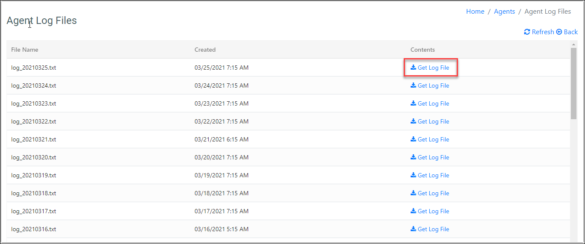Image resolution: width=585 pixels, height=244 pixels.
Task: Open the Home breadcrumb link
Action: [475, 12]
